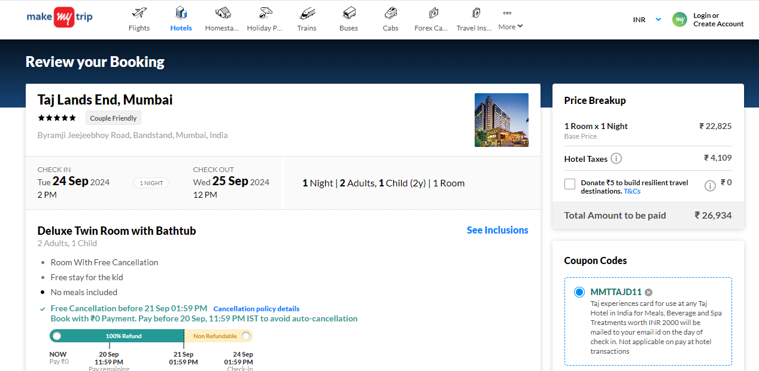Click the Hotel Taxes info icon

tap(616, 159)
